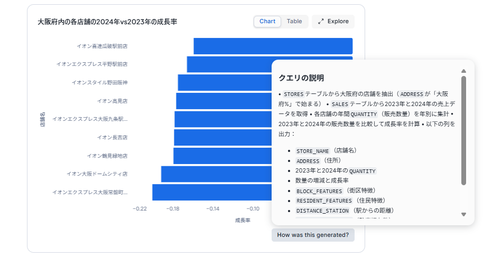This screenshot has width=483, height=258.
Task: Switch to the Table tab
Action: [294, 22]
